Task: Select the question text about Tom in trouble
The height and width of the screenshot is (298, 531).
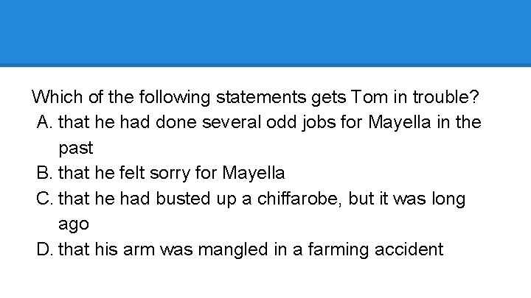Action: click(255, 97)
